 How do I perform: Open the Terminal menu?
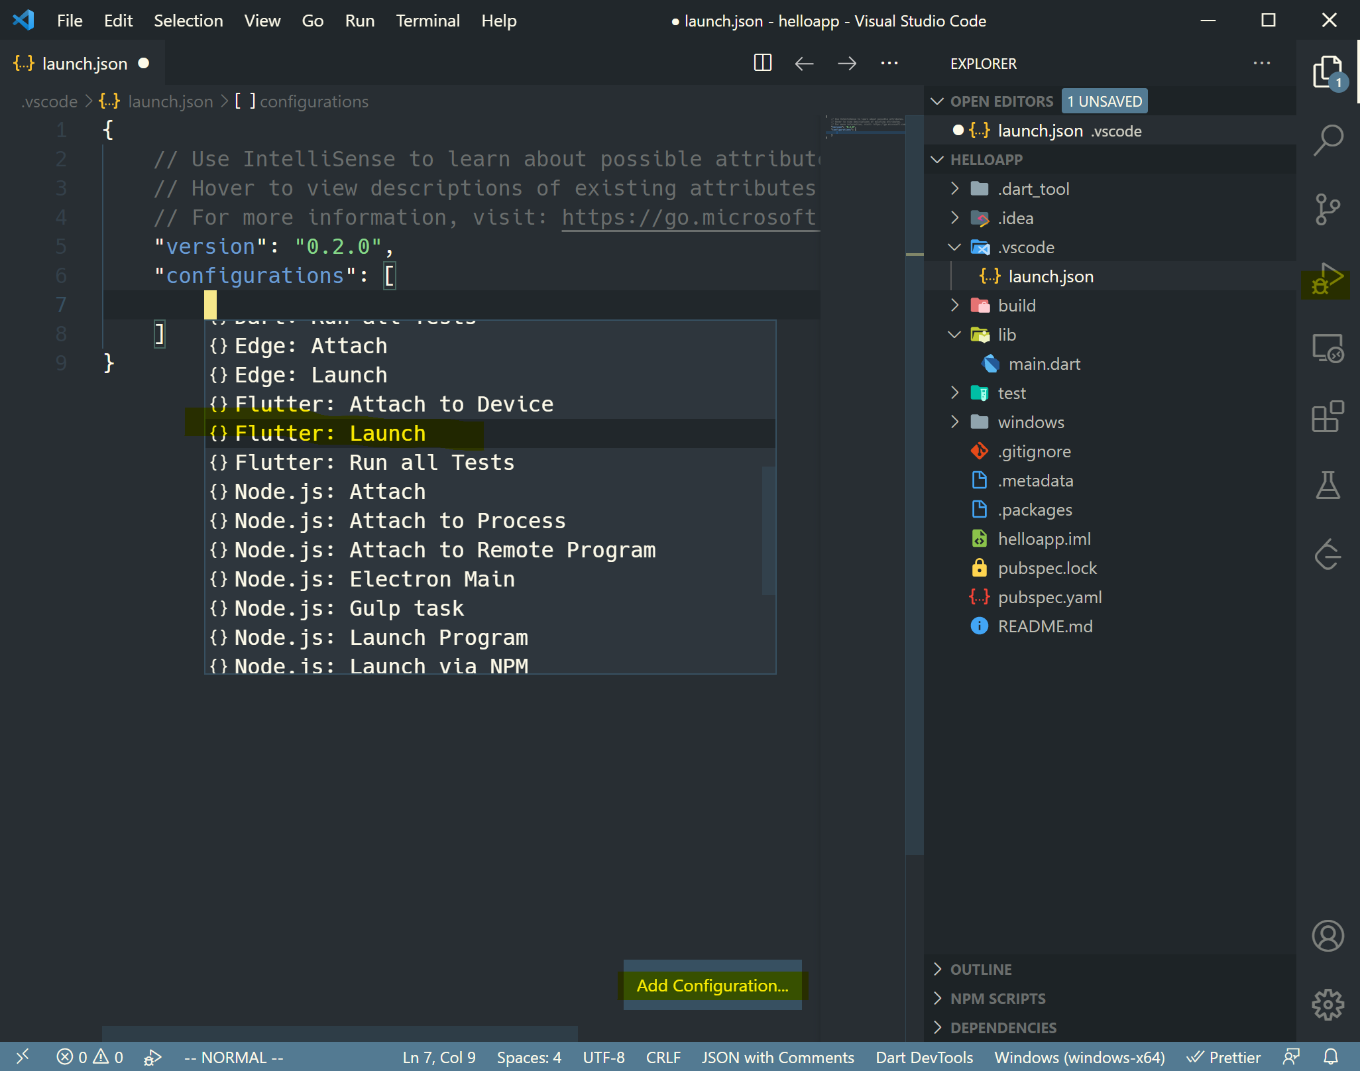click(427, 21)
